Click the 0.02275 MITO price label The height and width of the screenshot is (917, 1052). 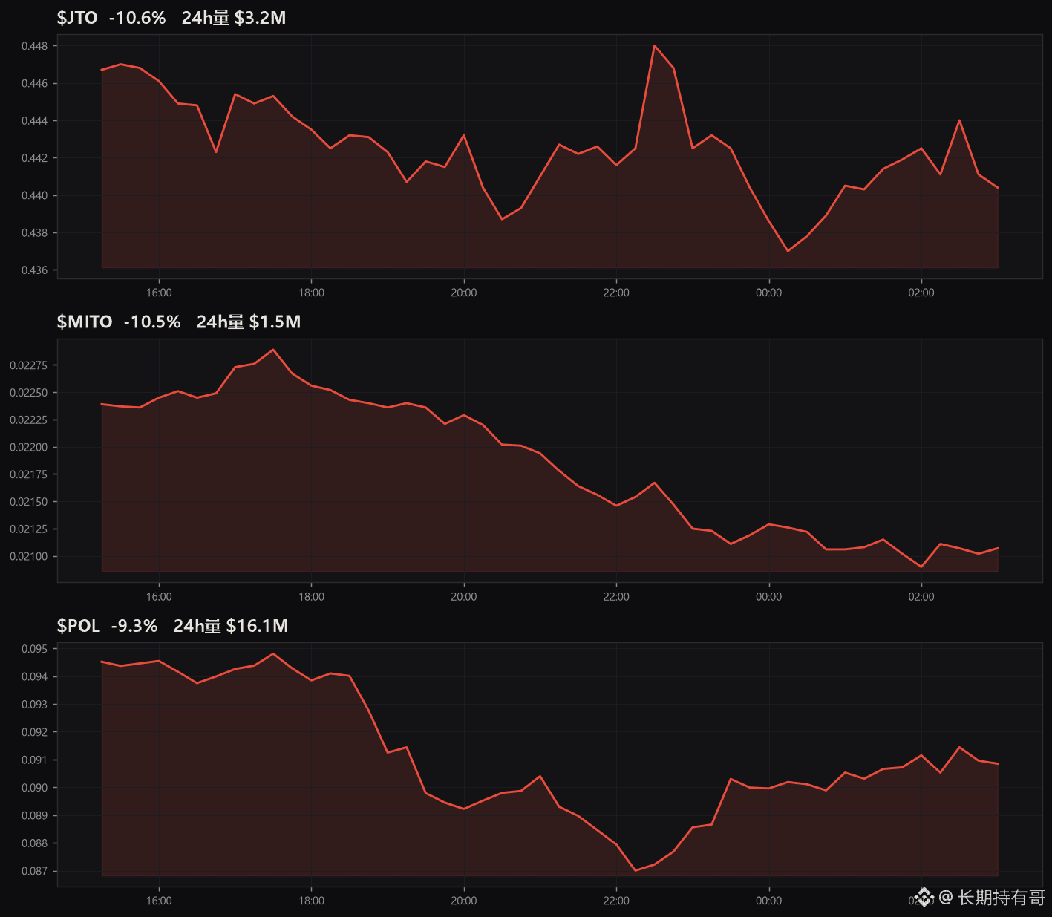[28, 365]
